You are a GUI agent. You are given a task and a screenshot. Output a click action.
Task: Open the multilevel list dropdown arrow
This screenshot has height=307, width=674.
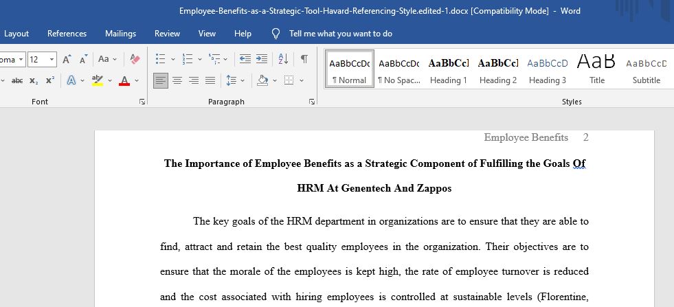225,59
